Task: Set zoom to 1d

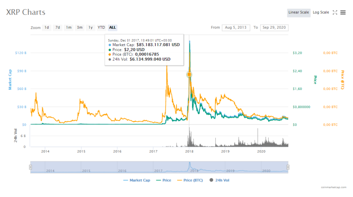Action: coord(47,28)
